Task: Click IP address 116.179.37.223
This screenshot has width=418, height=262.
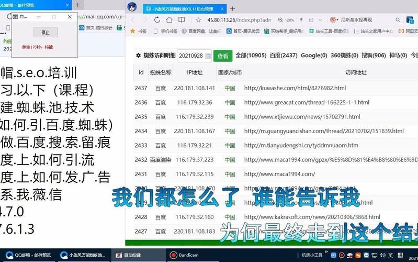Action: [194, 160]
